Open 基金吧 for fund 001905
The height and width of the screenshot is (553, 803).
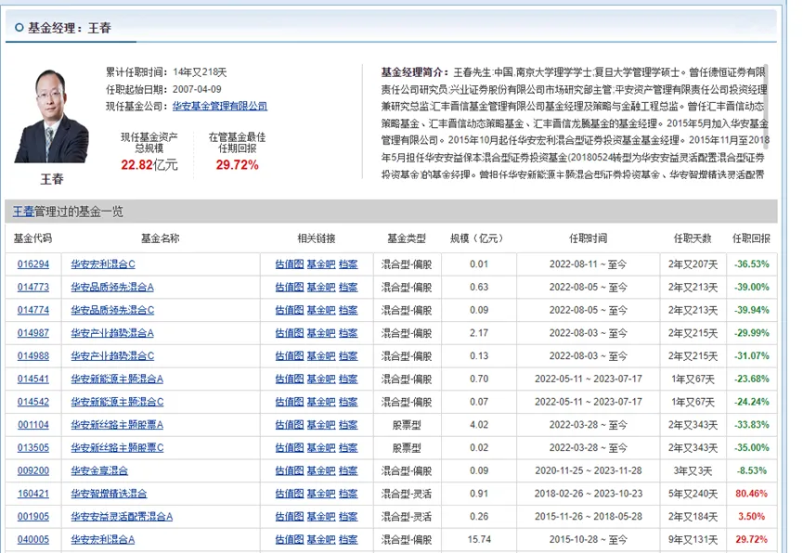coord(321,517)
